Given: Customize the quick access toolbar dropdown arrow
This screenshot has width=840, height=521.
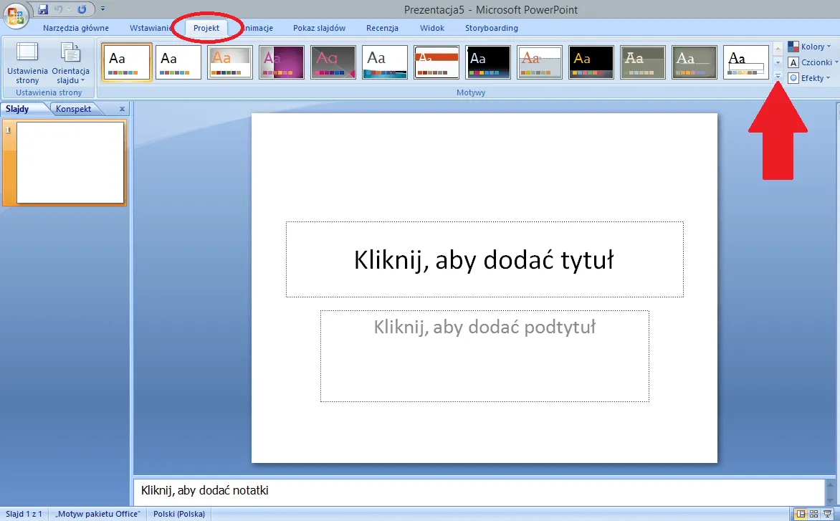Looking at the screenshot, I should click(102, 9).
